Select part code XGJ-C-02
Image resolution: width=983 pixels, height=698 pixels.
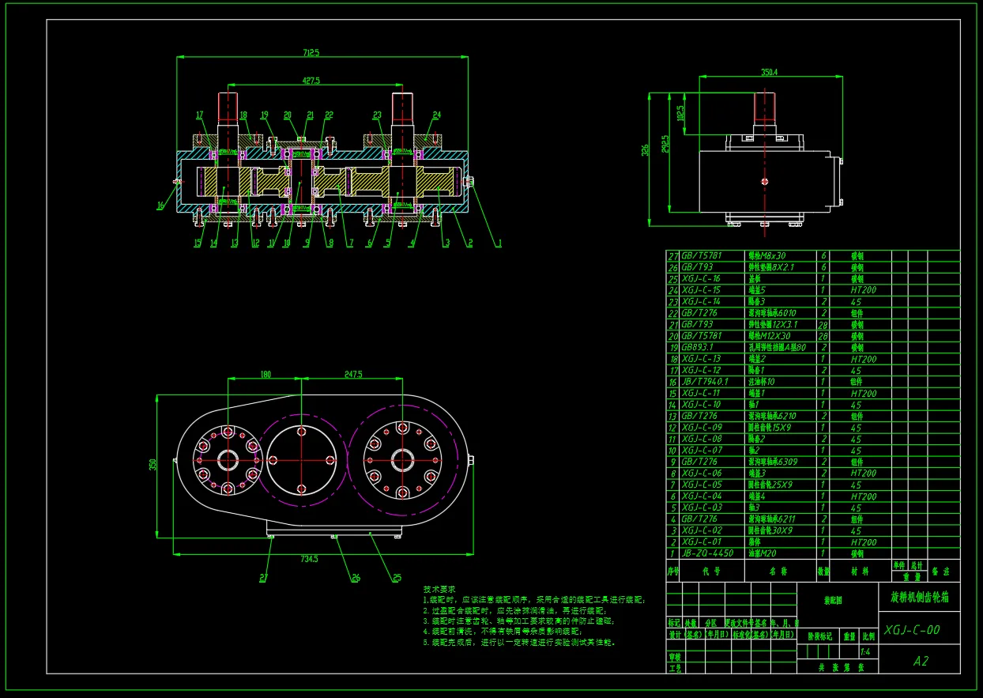pos(701,531)
